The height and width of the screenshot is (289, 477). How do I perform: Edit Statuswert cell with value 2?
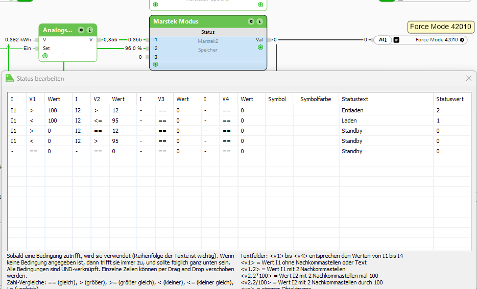[451, 110]
